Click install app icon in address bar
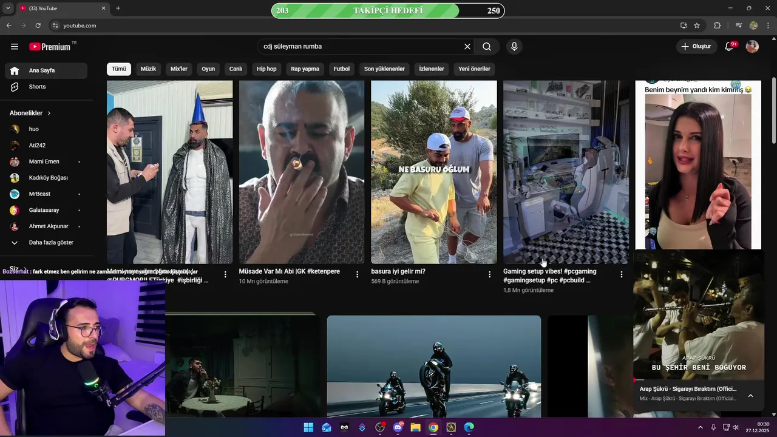This screenshot has height=437, width=777. coord(684,25)
